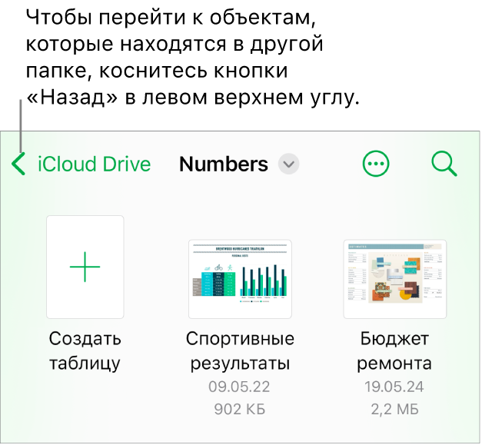482x445 pixels.
Task: Open the More options ellipsis menu
Action: [376, 164]
